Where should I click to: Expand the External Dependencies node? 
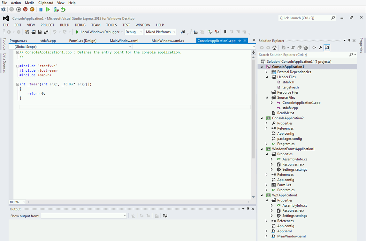(267, 72)
